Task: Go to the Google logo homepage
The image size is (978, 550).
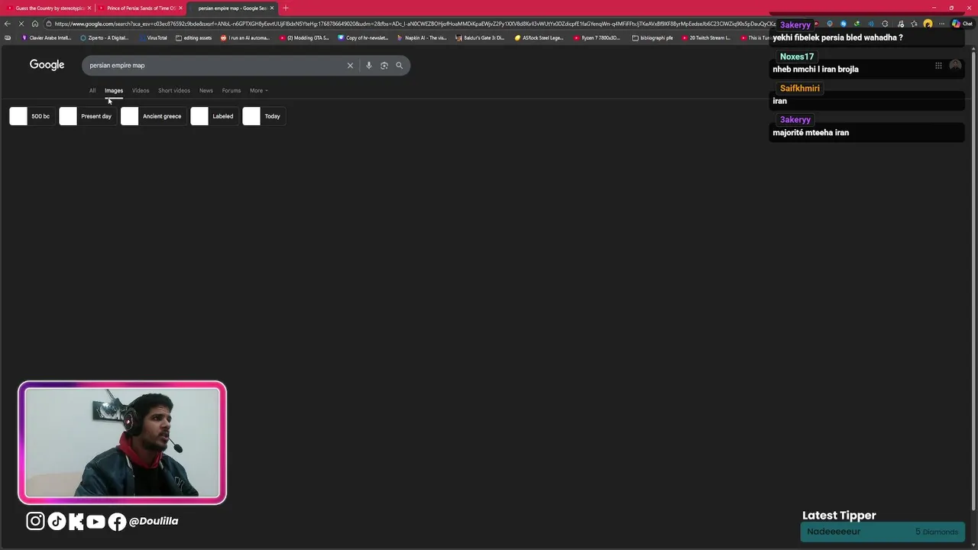Action: point(47,65)
